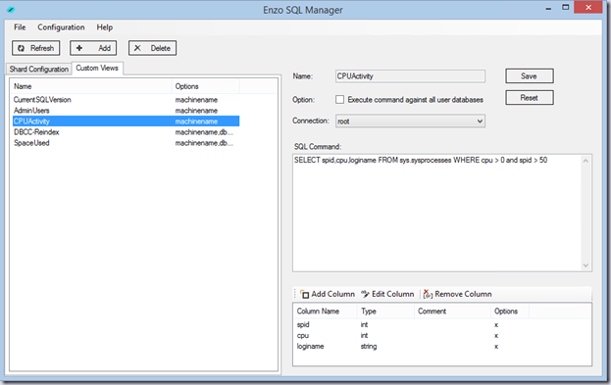Close the Enzo SQL Manager window
The image size is (611, 385).
pos(588,8)
